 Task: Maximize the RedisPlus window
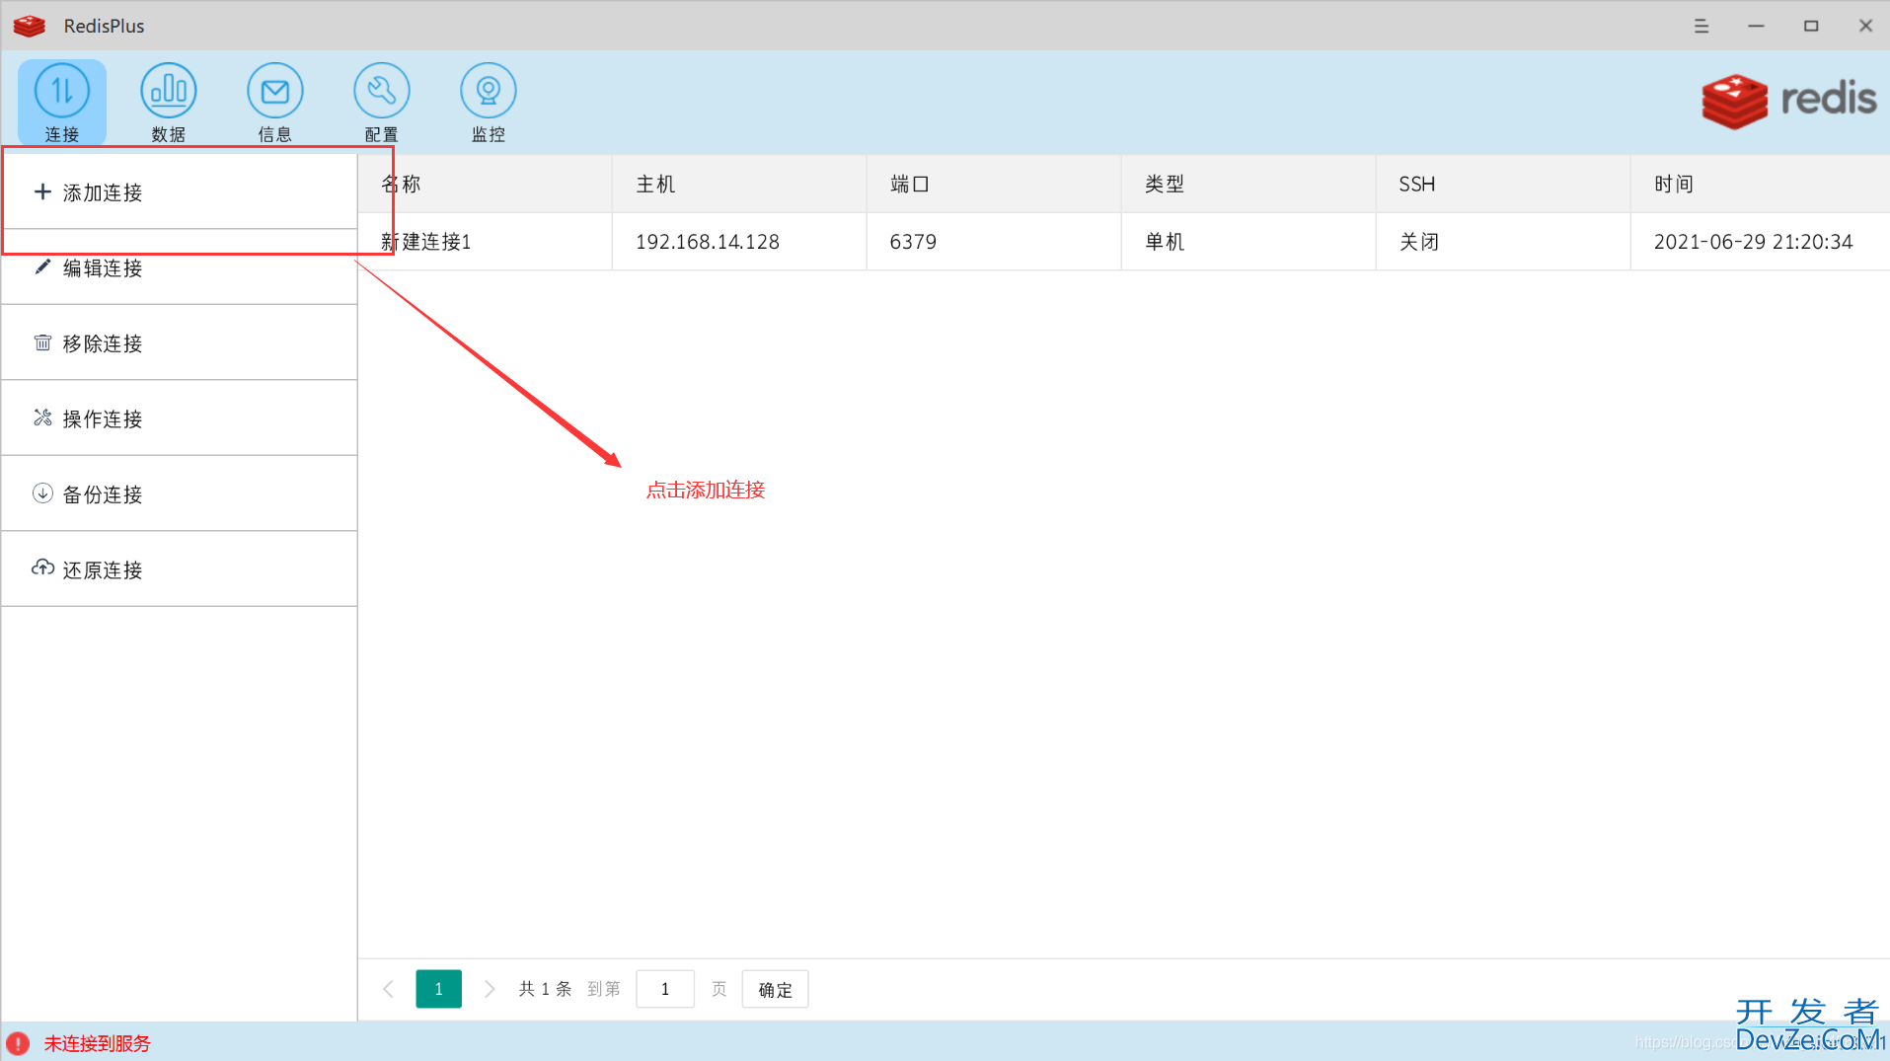1811,26
